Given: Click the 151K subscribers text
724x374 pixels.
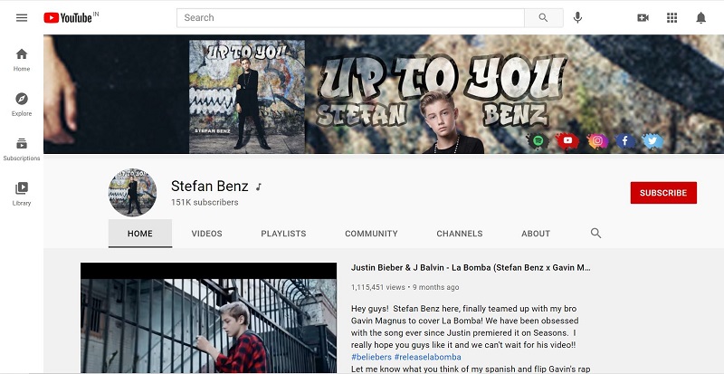Looking at the screenshot, I should coord(205,203).
